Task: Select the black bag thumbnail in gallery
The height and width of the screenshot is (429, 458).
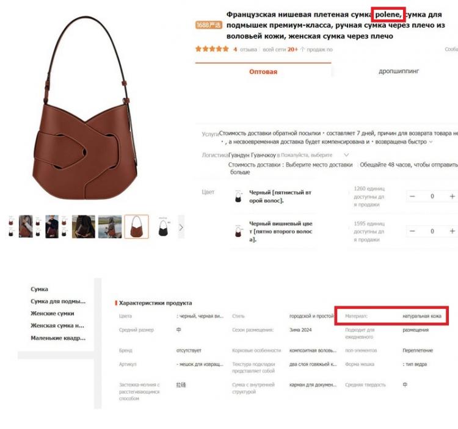Action: coord(164,227)
